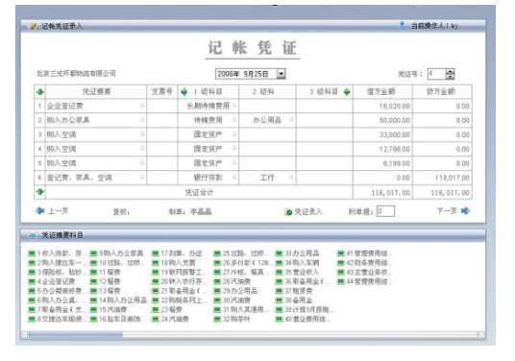Viewport: 515px width, 361px height.
Task: Select list item 38 备用金
Action: [x=298, y=300]
